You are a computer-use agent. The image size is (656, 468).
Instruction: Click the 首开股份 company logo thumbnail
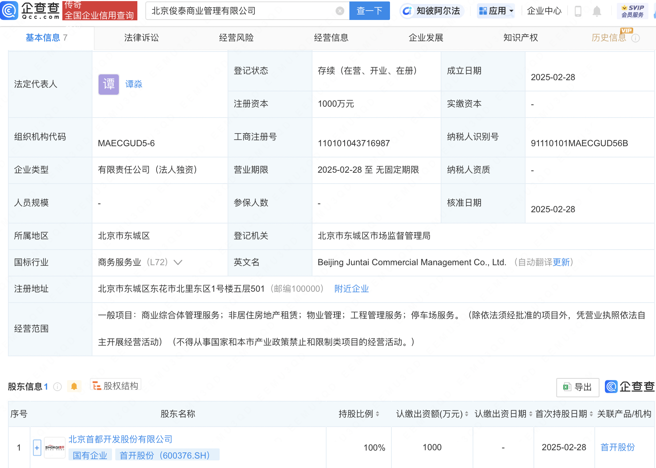coord(55,448)
